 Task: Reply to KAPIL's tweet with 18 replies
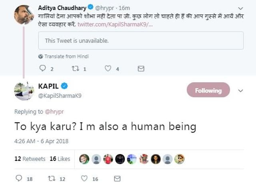coord(19,179)
